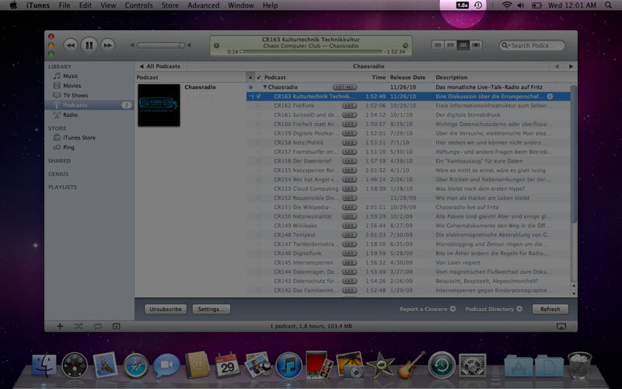Screen dimensions: 622x389
Task: Pause playback with the pause button
Action: [89, 45]
